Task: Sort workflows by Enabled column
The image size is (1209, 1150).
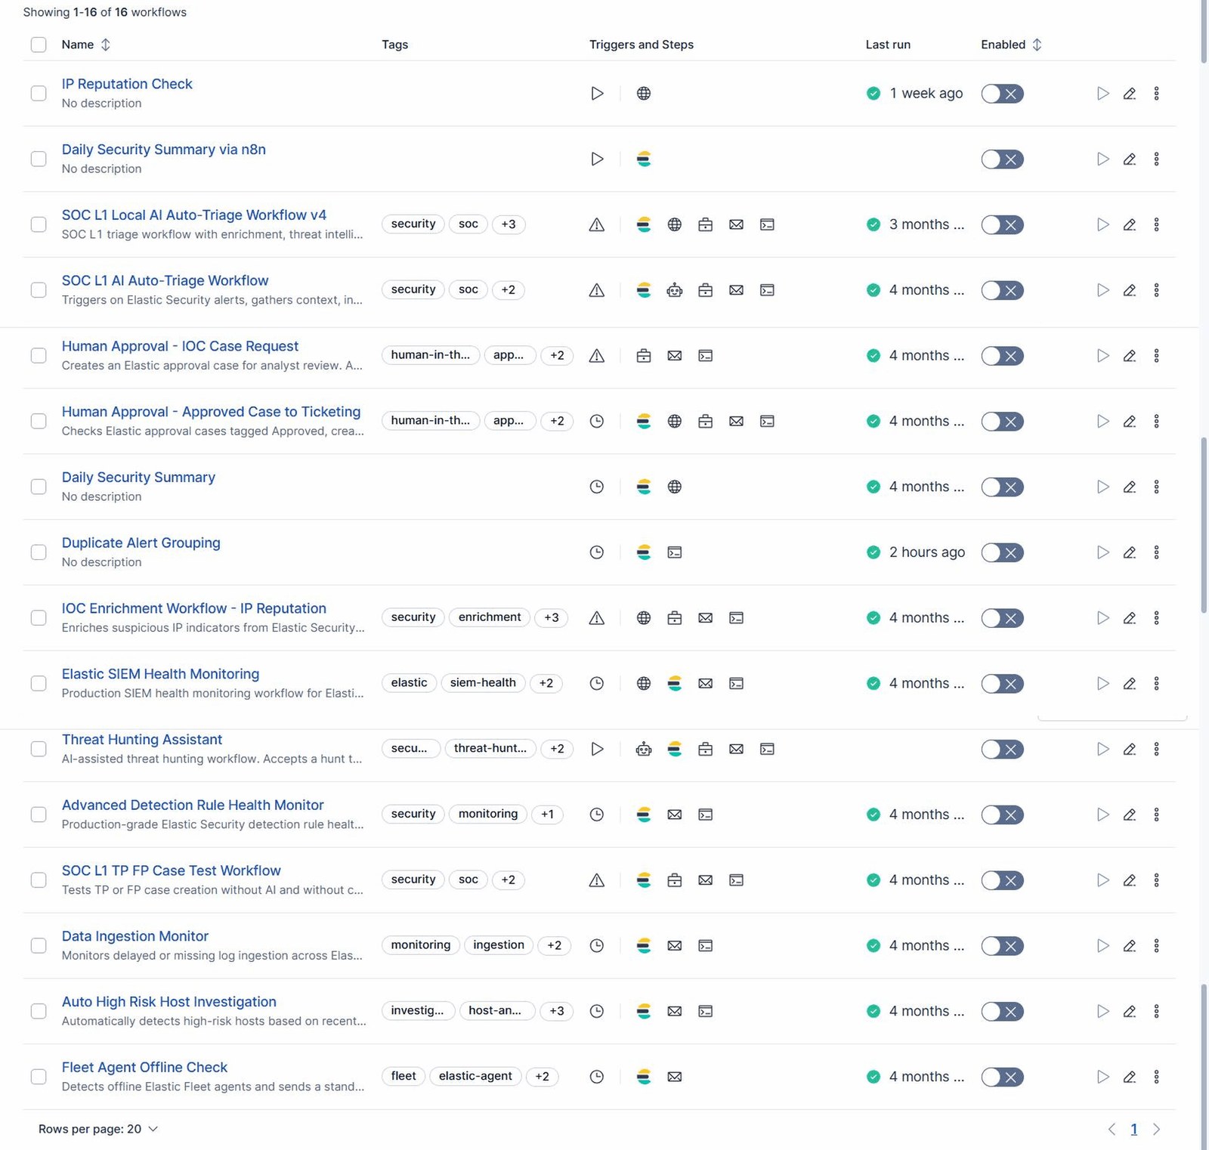Action: pyautogui.click(x=1011, y=45)
